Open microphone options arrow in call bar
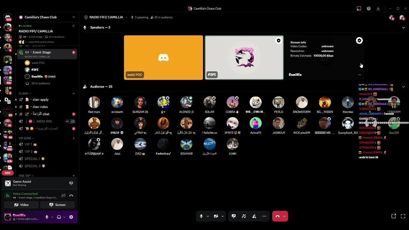This screenshot has width=409, height=230. pyautogui.click(x=208, y=216)
